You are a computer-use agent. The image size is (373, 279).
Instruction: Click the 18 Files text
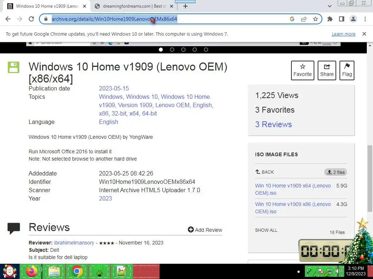coord(337,232)
